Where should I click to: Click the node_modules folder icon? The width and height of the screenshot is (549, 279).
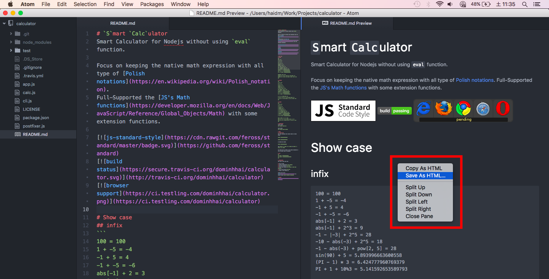(x=18, y=42)
